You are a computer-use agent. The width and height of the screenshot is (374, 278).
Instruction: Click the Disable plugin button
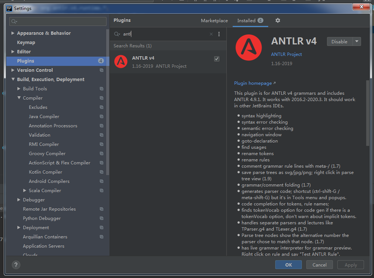pos(340,41)
